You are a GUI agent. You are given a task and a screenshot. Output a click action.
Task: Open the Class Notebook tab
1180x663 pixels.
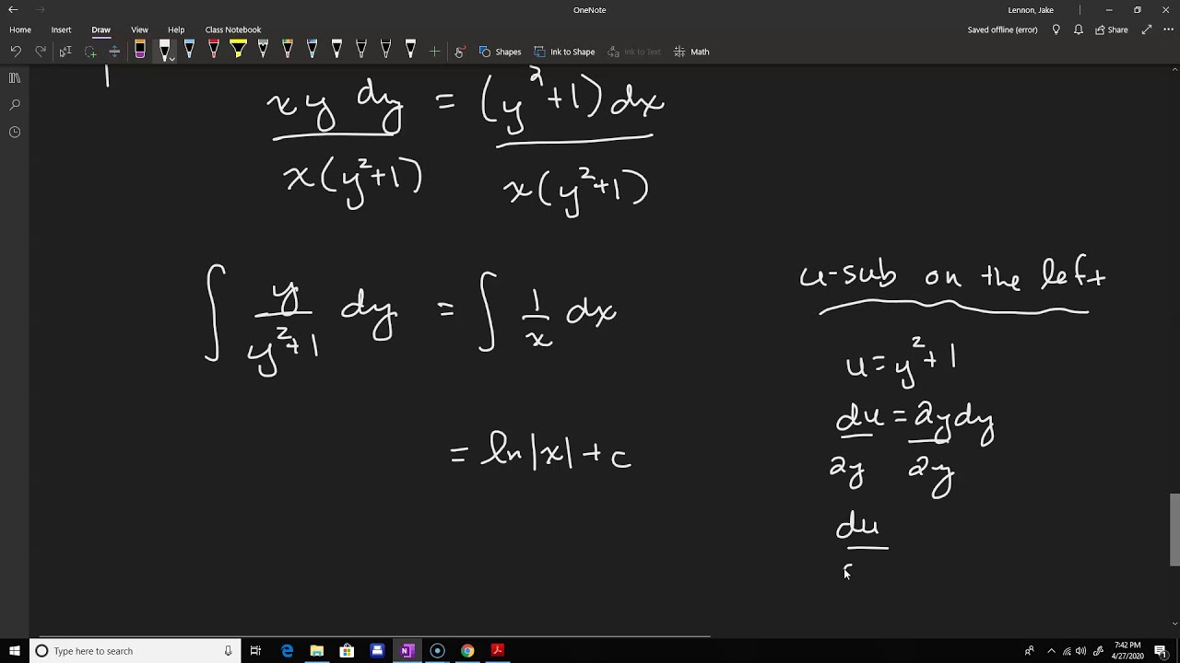click(233, 29)
